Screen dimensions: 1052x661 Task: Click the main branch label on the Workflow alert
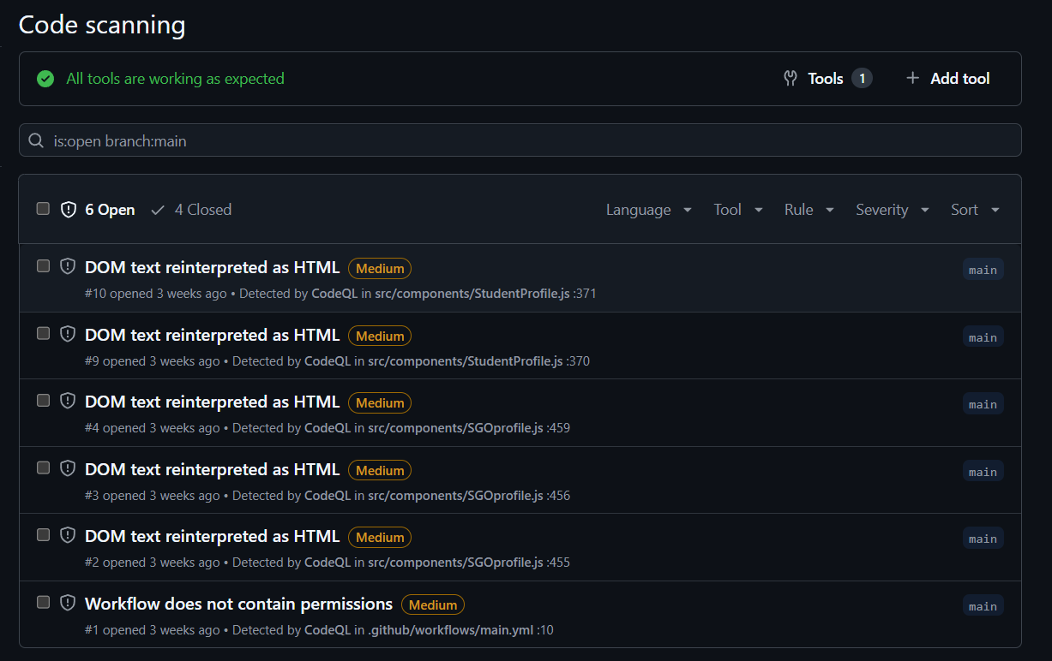tap(983, 606)
